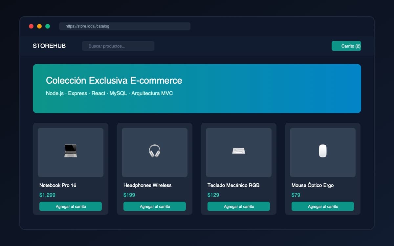The image size is (394, 246).
Task: Close the window with the red button
Action: click(31, 26)
